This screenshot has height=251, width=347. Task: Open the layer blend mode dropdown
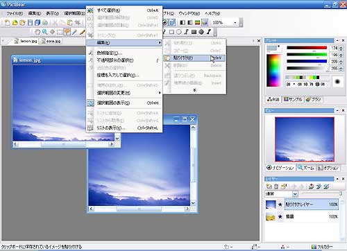coord(295,193)
